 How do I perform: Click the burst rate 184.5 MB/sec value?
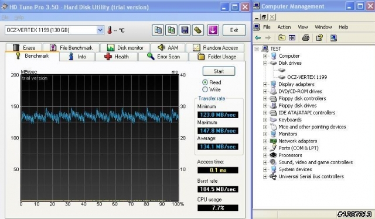click(x=218, y=189)
